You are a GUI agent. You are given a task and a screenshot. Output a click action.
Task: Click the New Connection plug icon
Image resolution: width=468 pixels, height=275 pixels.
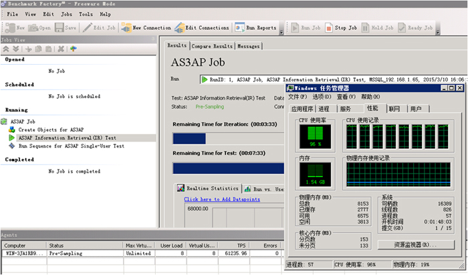pyautogui.click(x=126, y=28)
